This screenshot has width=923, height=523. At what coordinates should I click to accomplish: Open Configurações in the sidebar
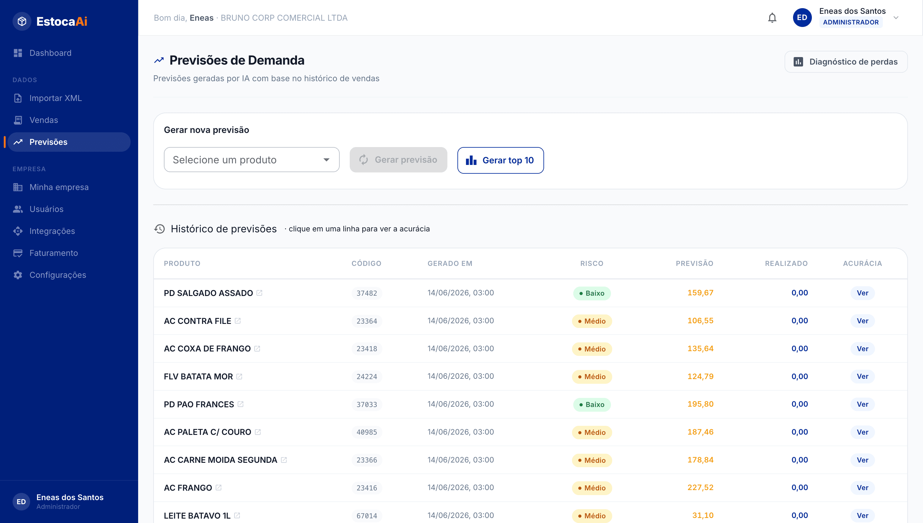coord(69,275)
